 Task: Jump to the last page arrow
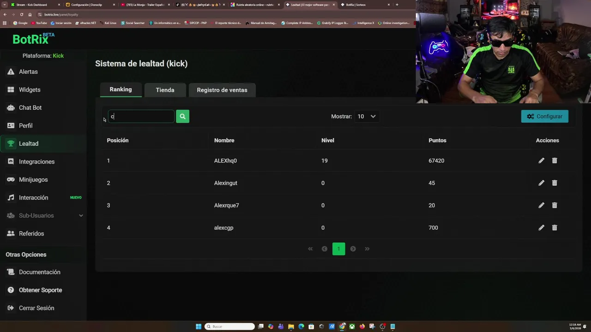367,249
